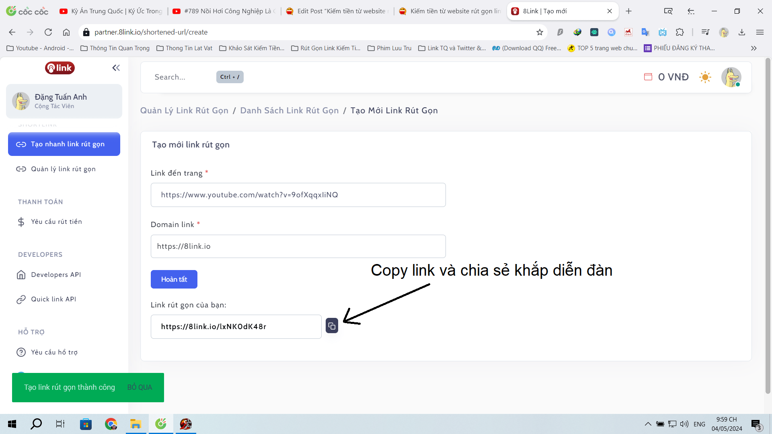Switch to Kiếm tiền từ website tab

tap(450, 11)
